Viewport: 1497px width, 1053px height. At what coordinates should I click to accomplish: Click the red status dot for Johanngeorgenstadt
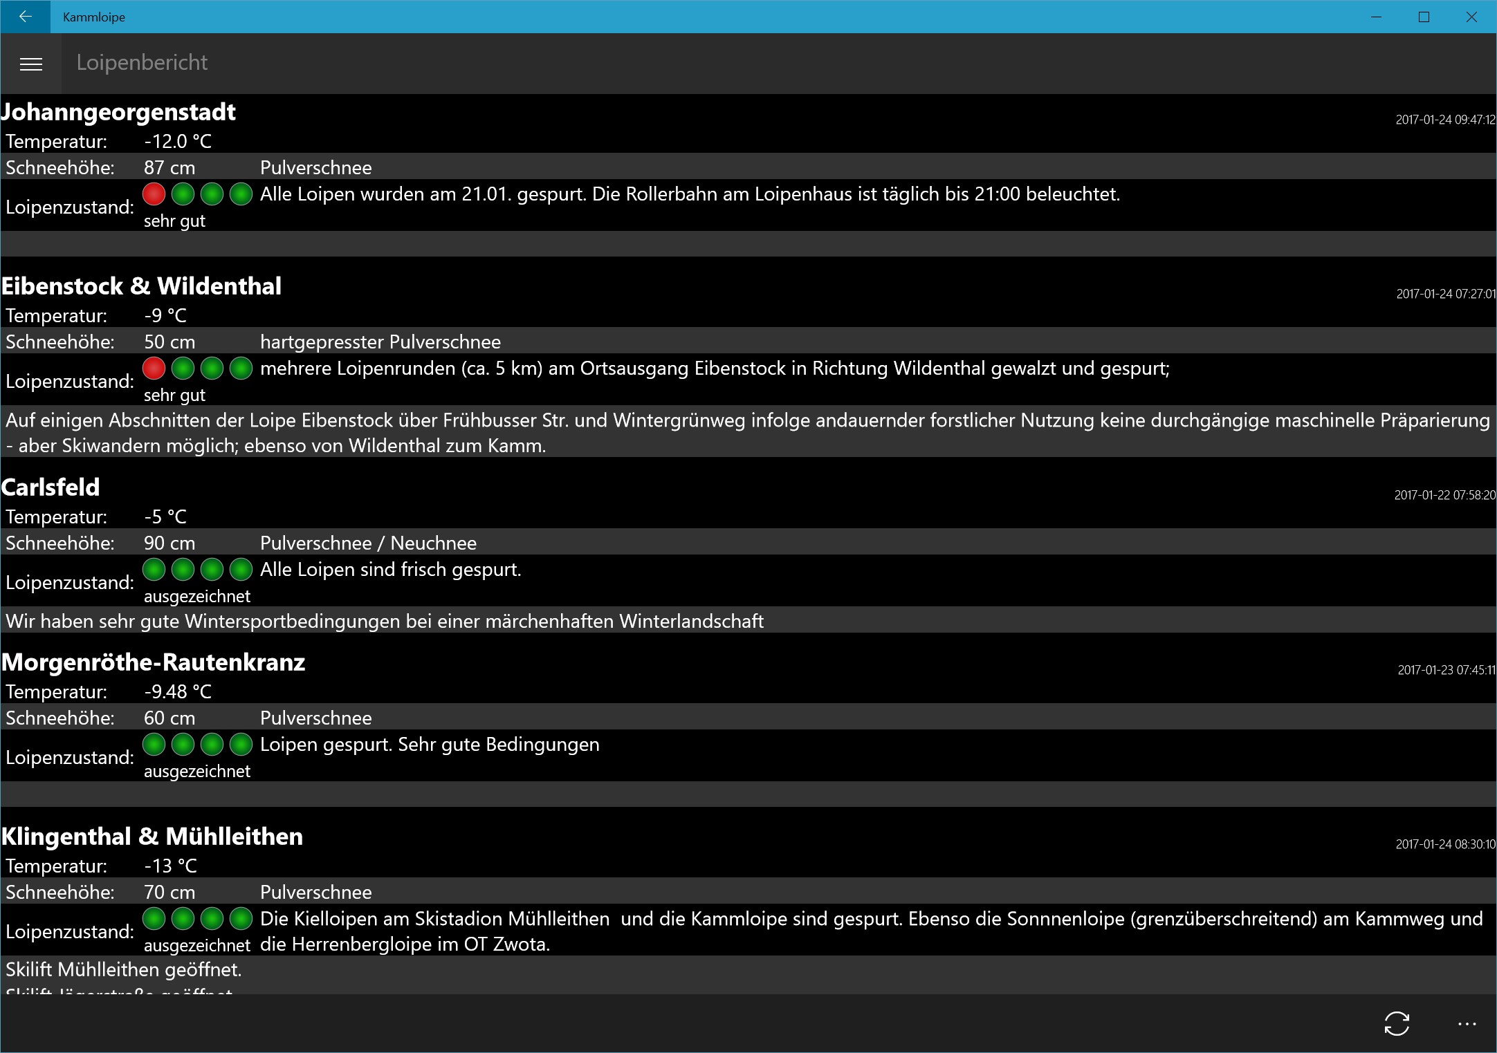click(154, 194)
